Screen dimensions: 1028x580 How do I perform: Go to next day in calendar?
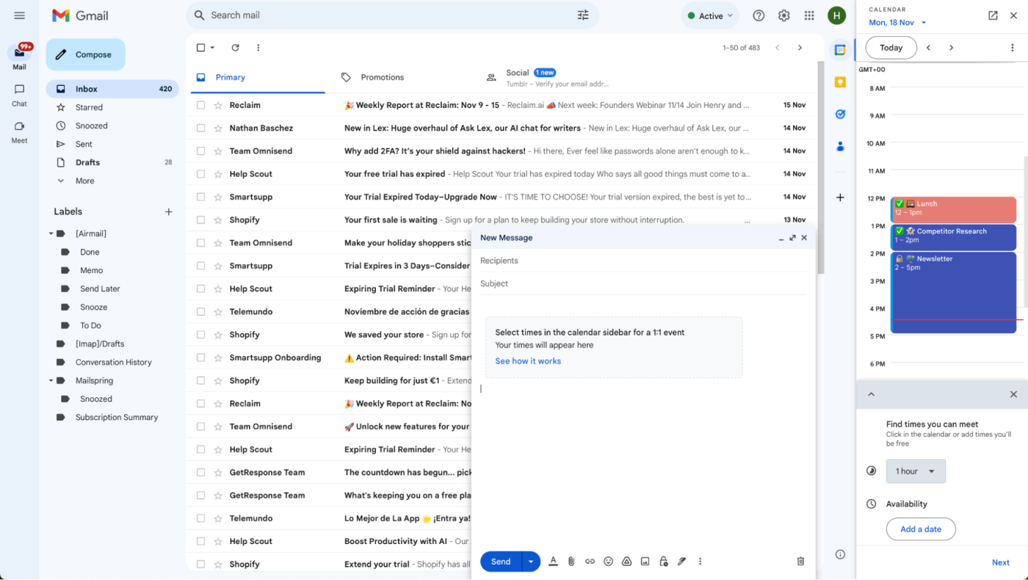(x=951, y=48)
